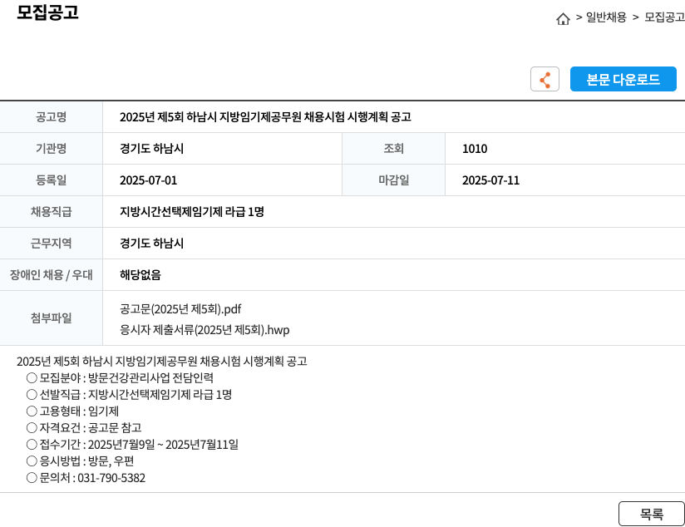Click the 목록 button
Viewport: 685px width, 527px height.
[652, 514]
